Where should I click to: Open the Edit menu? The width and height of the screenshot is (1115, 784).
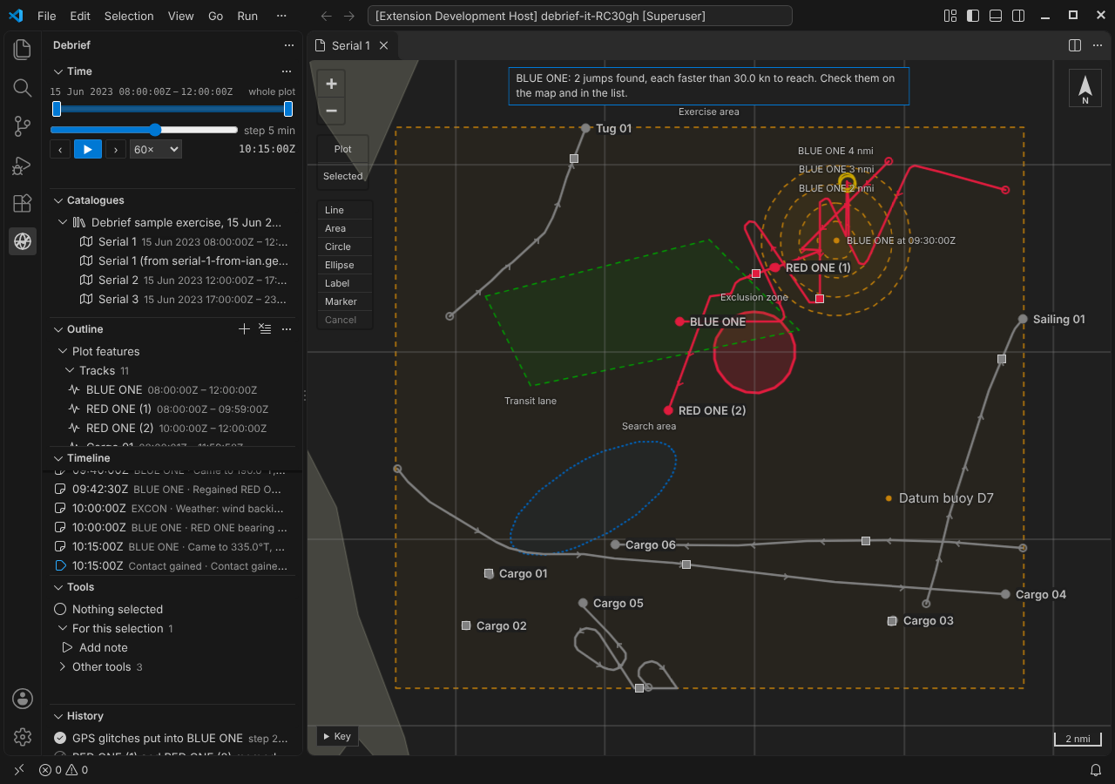[x=80, y=16]
